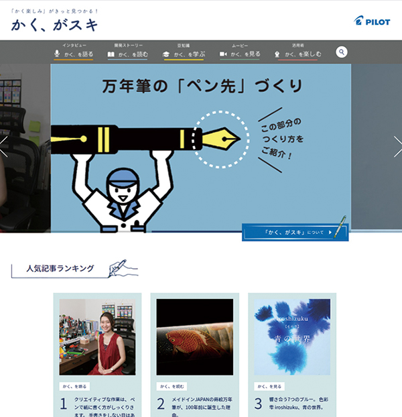Open the goldfish fountain pen article image
This screenshot has width=402, height=417.
coord(195,337)
